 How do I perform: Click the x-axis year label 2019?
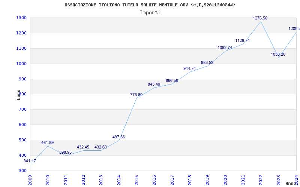[x=207, y=180]
